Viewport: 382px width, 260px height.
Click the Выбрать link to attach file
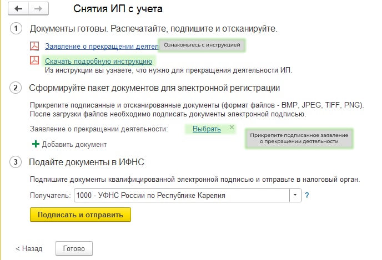click(207, 129)
